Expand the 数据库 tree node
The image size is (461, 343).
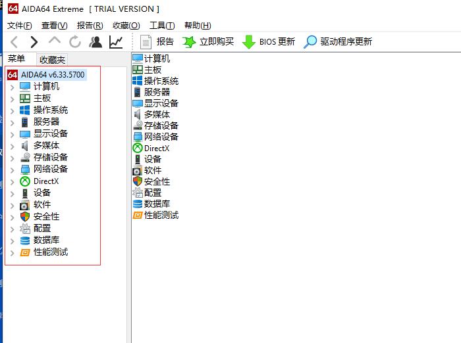click(x=12, y=241)
